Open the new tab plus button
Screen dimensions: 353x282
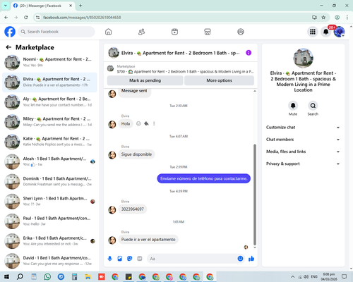(80, 6)
